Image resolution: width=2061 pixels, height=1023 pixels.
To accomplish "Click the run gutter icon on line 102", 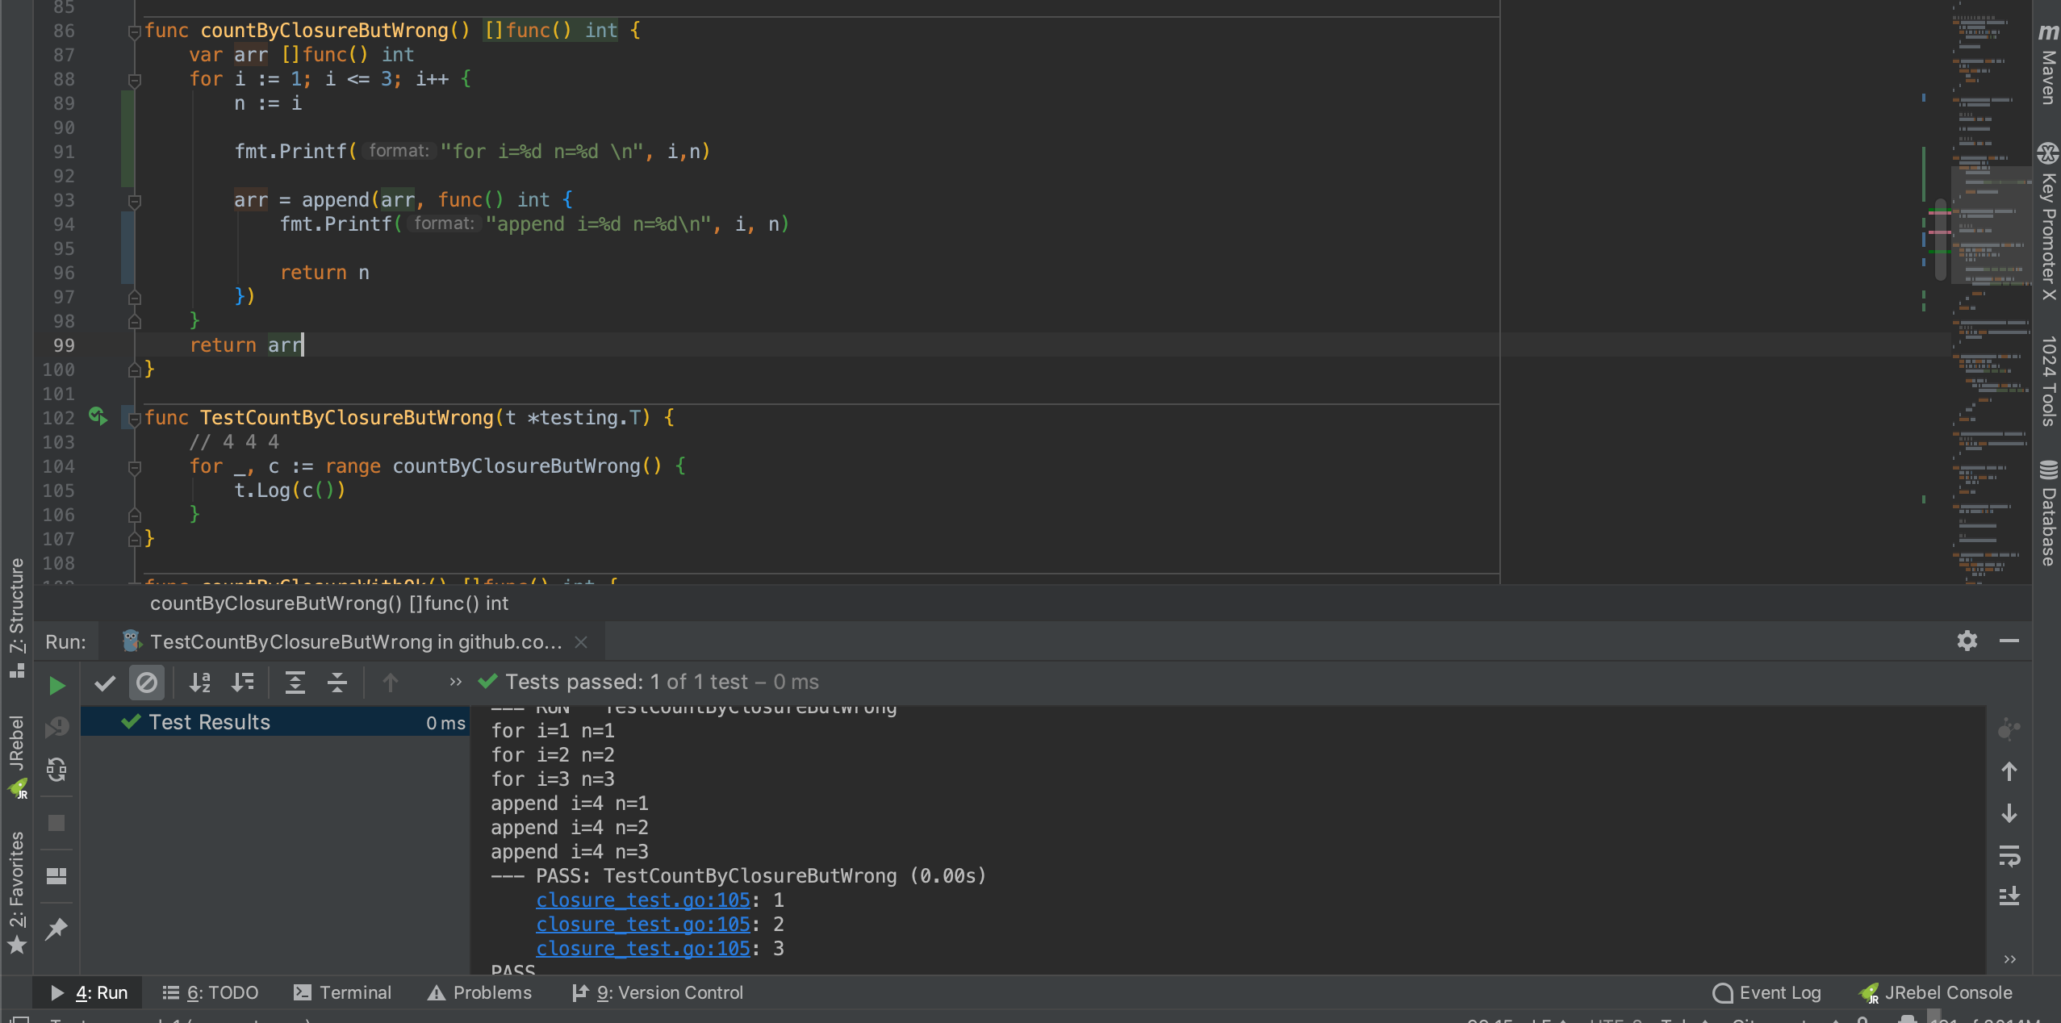I will pos(96,416).
